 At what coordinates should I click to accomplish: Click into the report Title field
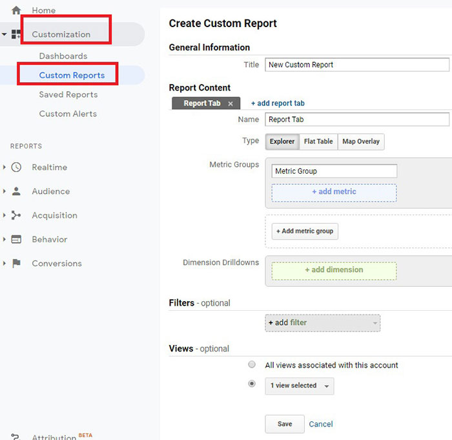tap(356, 65)
